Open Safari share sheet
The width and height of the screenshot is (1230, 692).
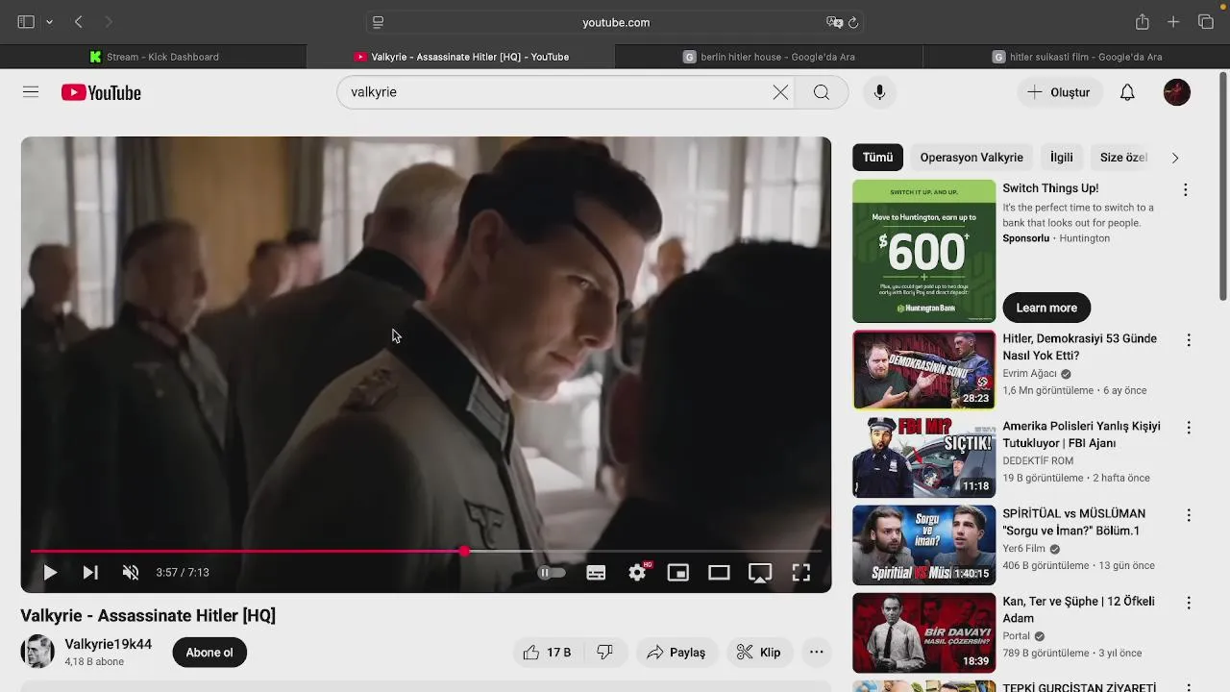coord(1142,22)
